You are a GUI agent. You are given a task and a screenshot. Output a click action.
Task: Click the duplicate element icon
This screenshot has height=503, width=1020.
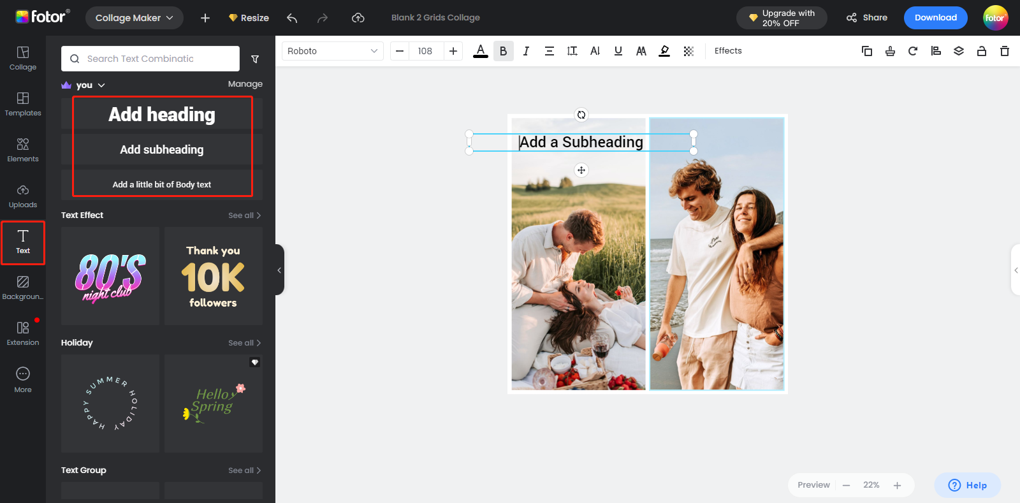pos(866,51)
